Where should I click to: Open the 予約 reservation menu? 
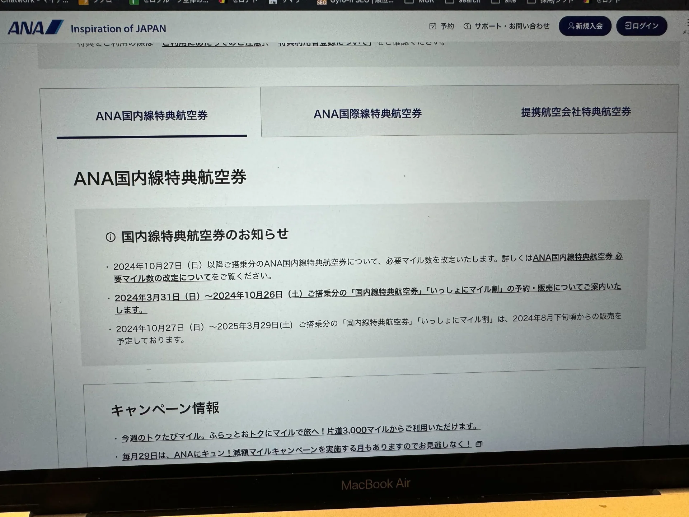(441, 26)
